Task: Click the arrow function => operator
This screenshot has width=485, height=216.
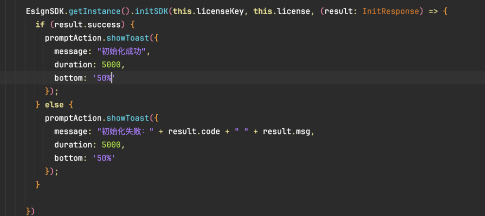Action: tap(433, 11)
